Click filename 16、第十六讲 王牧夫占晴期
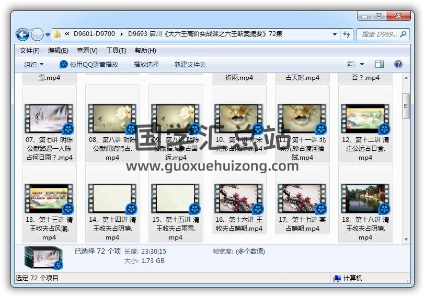The image size is (425, 298). 239,224
